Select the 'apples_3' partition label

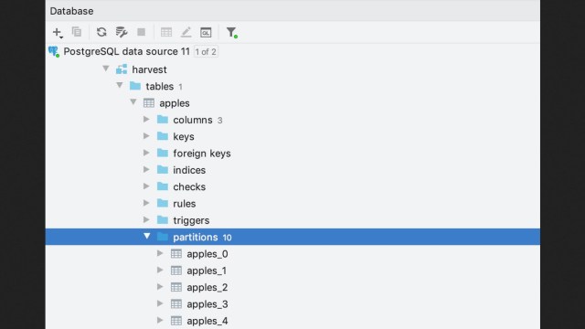[207, 304]
